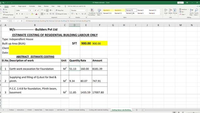The width and height of the screenshot is (200, 113).
Task: Select the Format Painter tool
Action: pyautogui.click(x=8, y=15)
